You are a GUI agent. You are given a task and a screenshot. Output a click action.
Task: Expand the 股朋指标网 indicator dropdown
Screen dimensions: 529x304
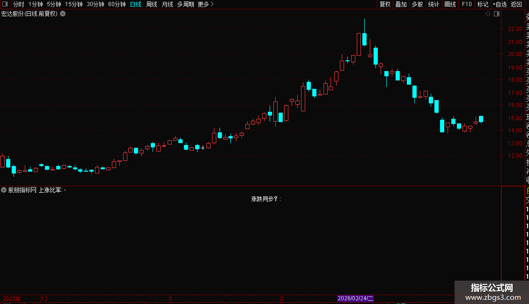pos(4,190)
